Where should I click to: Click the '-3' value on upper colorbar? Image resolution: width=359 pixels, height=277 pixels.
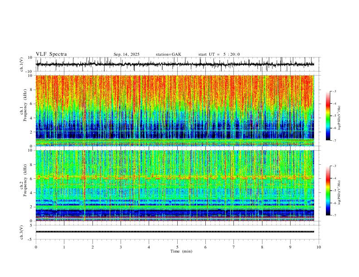(334, 91)
